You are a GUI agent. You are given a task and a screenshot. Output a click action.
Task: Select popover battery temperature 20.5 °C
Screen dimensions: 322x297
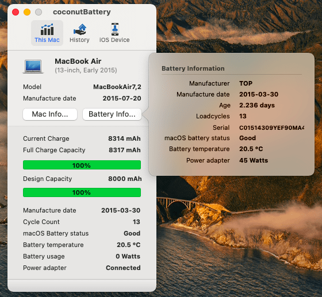point(251,149)
